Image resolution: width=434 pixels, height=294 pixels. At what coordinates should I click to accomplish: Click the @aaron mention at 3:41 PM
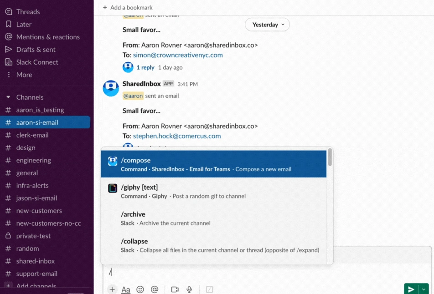click(133, 96)
